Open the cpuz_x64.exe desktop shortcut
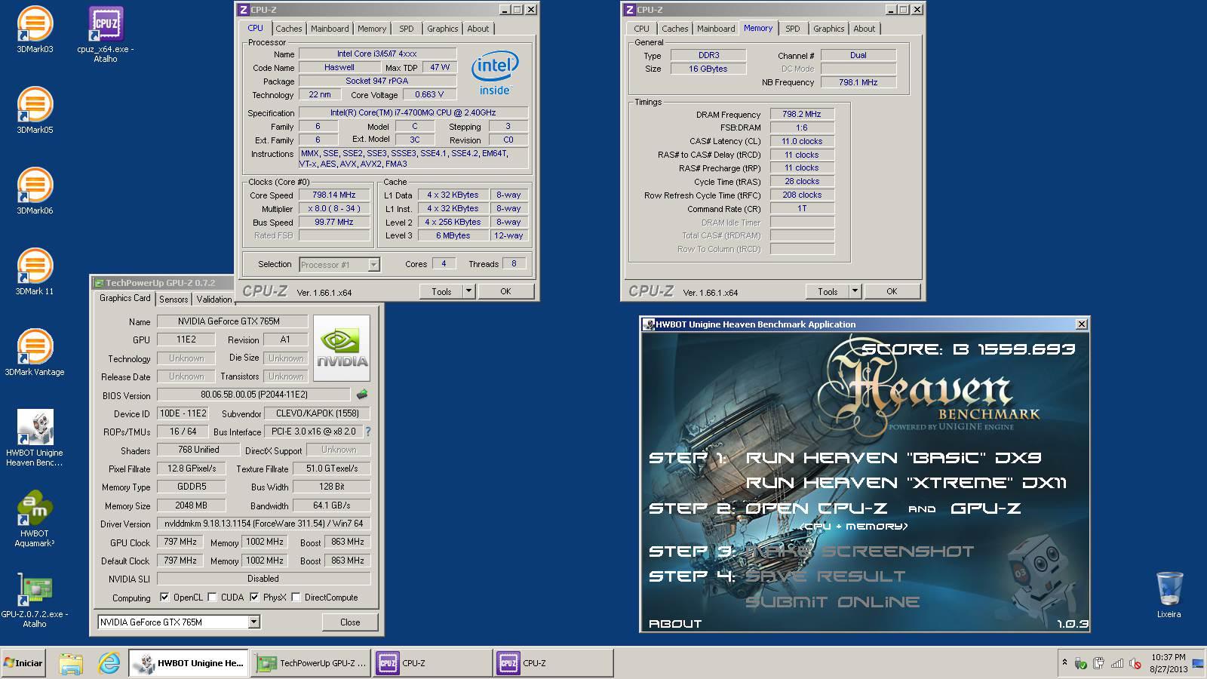Viewport: 1207px width, 679px height. (106, 34)
